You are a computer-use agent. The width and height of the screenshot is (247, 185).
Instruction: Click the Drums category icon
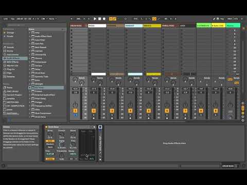click(5, 51)
